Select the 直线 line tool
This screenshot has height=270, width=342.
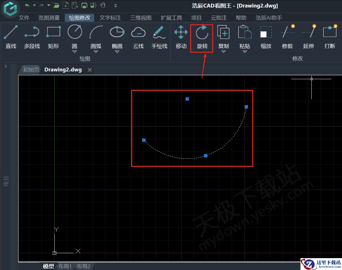pos(11,36)
